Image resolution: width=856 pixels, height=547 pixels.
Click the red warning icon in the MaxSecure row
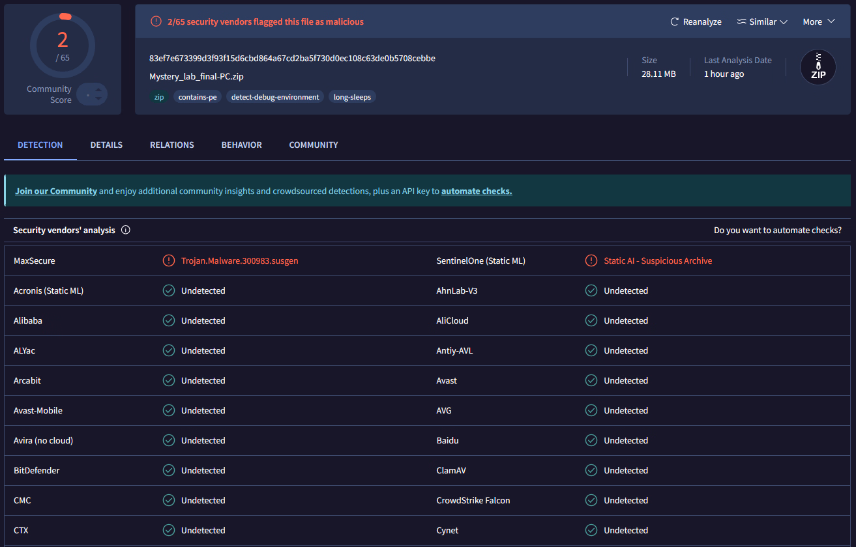click(x=169, y=260)
